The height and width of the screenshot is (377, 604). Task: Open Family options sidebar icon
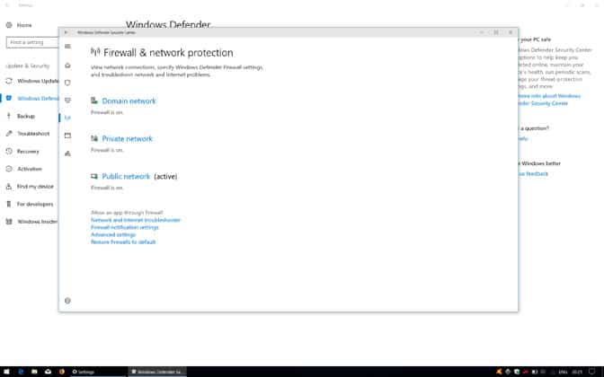[67, 153]
